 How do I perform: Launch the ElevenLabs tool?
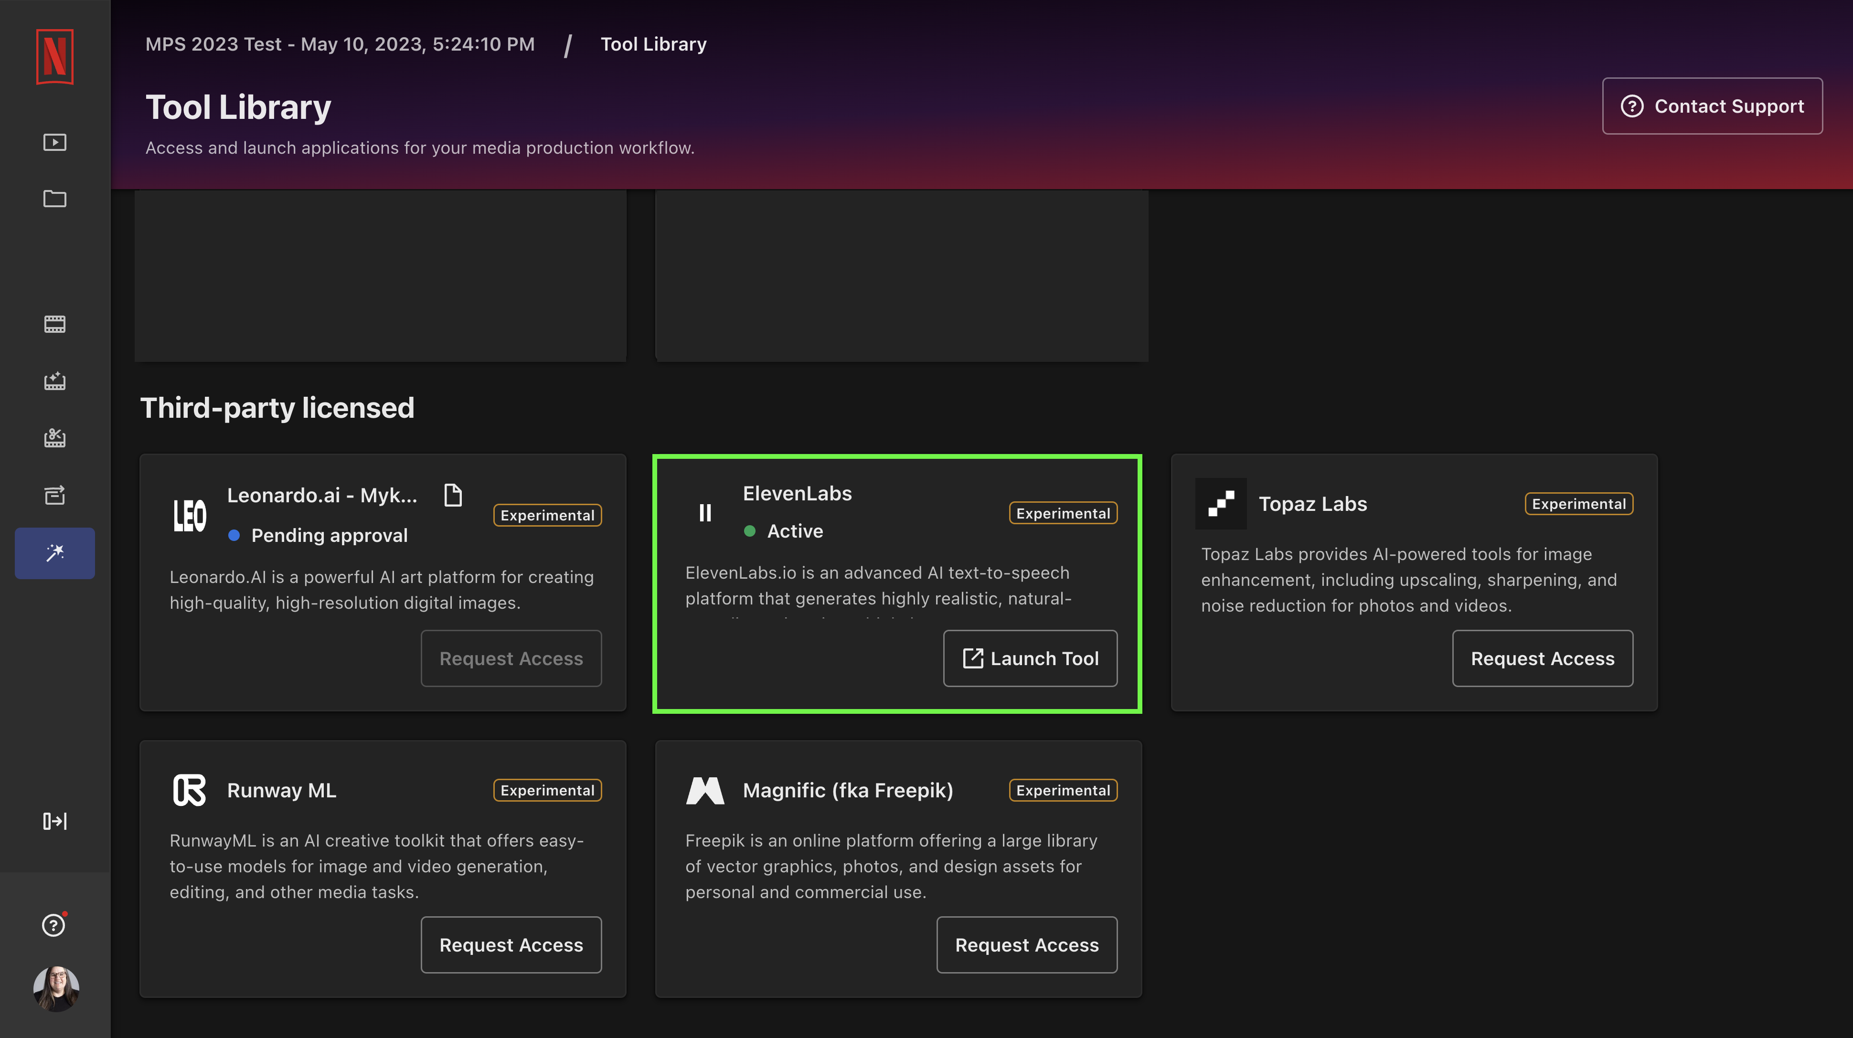tap(1030, 658)
